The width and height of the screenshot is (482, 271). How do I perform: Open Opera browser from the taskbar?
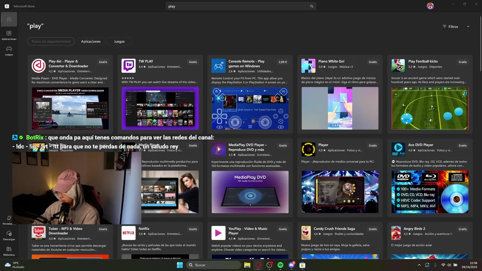258,265
